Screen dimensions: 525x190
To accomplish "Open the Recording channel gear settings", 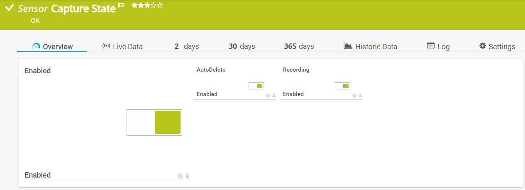I will tap(354, 96).
